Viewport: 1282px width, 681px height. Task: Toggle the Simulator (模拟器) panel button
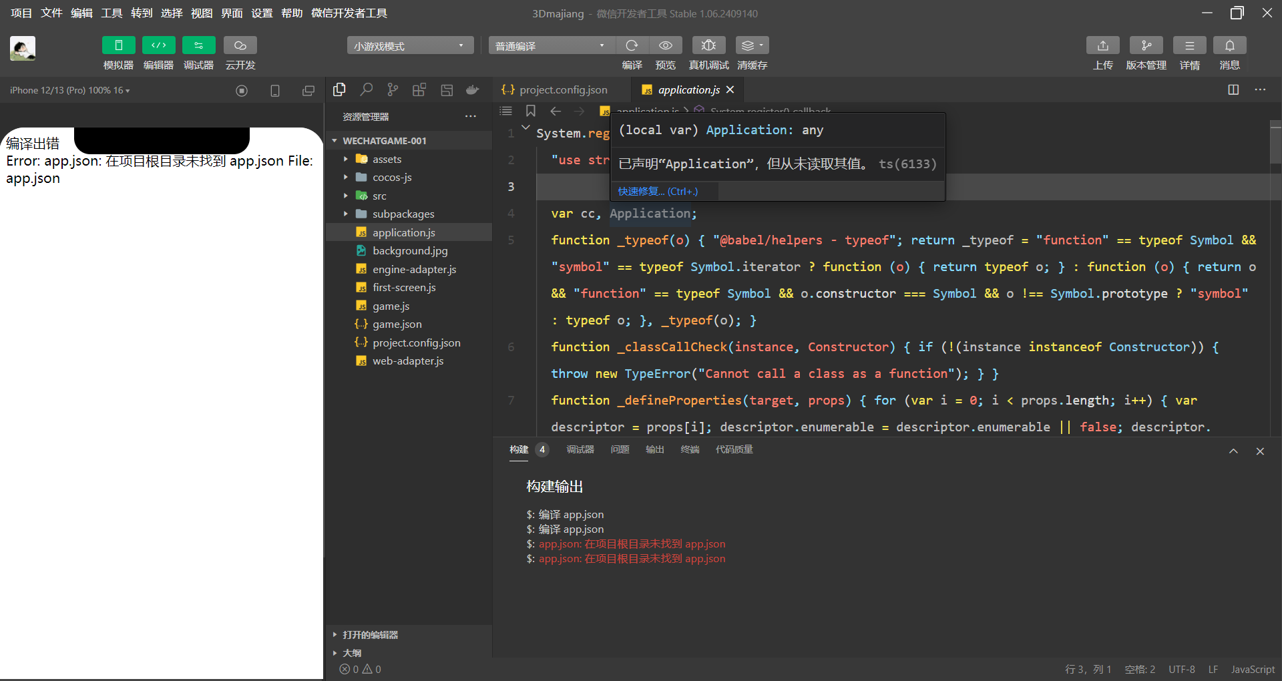coord(119,45)
